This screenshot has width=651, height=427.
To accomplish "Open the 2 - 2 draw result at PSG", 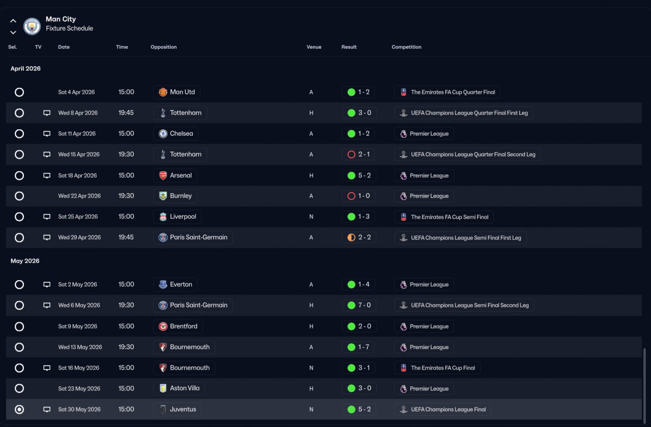I will tap(359, 237).
